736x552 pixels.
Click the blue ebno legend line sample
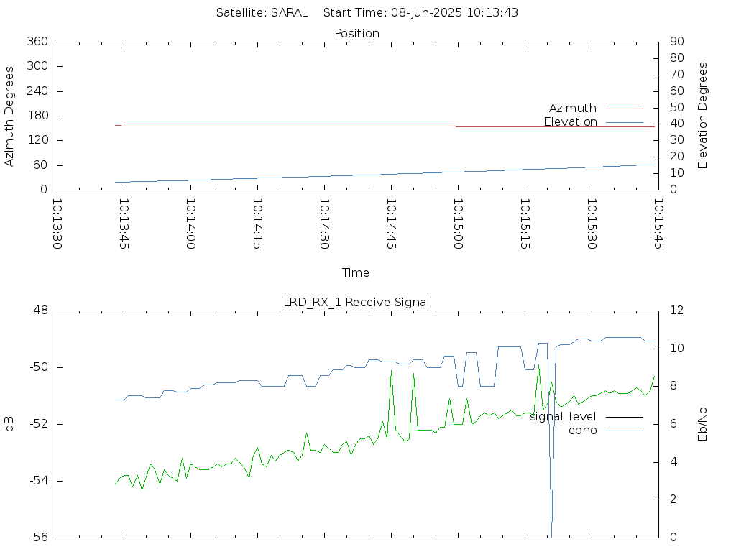625,431
